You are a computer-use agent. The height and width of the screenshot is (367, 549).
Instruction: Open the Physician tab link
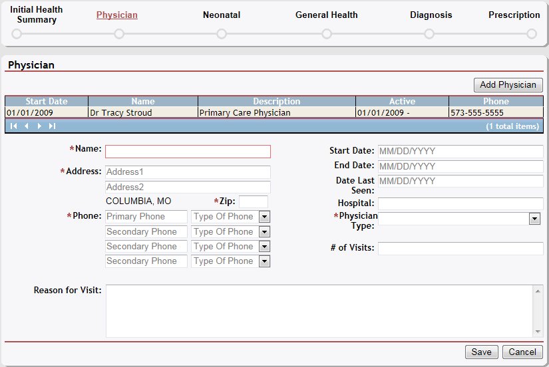(x=117, y=15)
